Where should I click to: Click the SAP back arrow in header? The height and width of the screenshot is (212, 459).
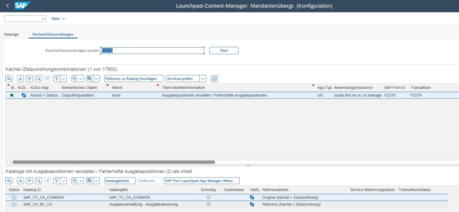point(7,5)
